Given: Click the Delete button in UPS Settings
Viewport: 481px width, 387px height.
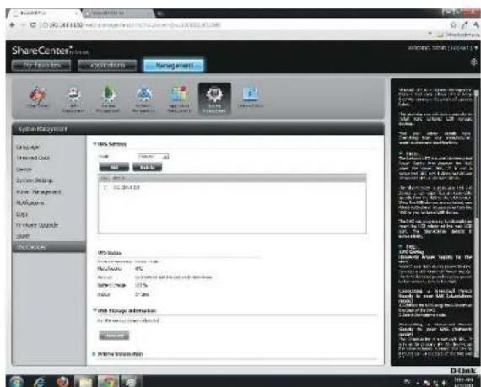Looking at the screenshot, I should tap(147, 167).
